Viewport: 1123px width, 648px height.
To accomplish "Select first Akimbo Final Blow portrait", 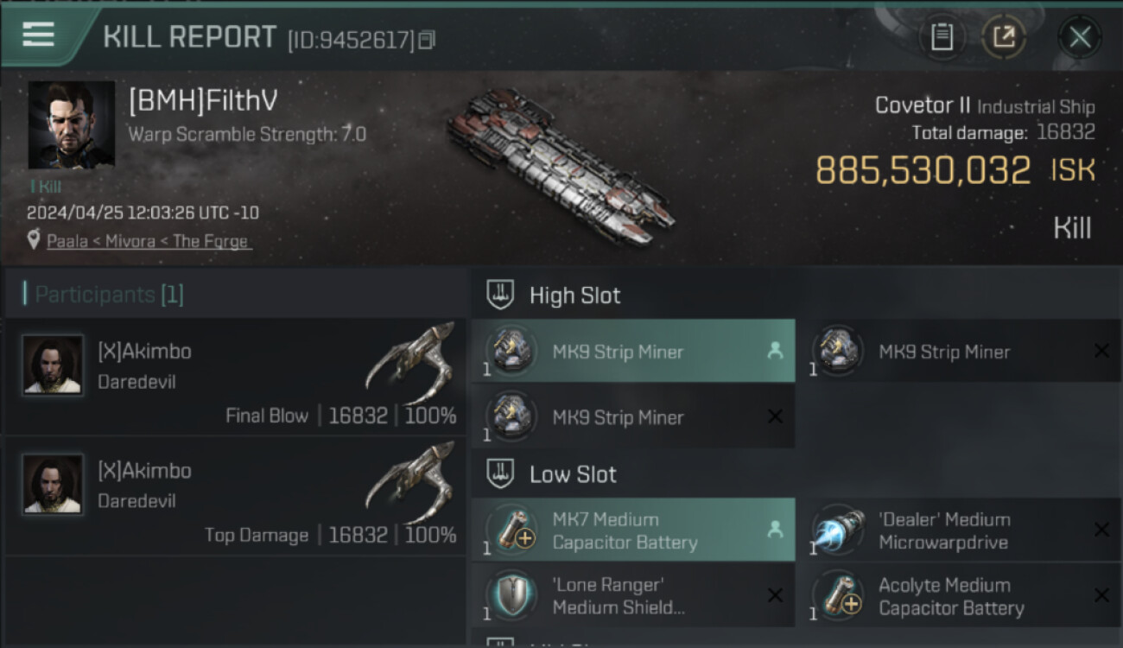I will [x=53, y=365].
